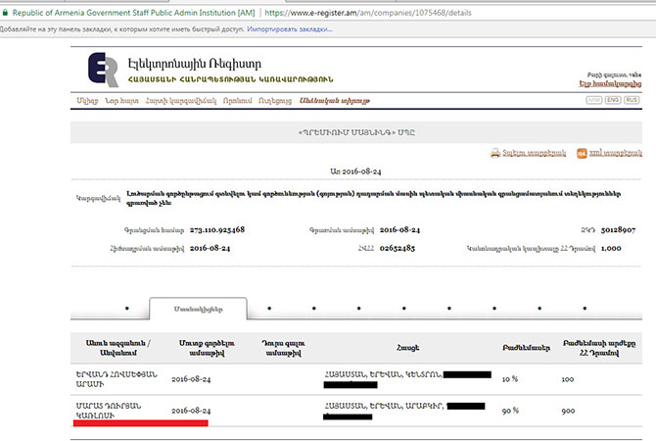Select the active Մասնակիցներ tab
This screenshot has height=441, width=656.
[198, 309]
